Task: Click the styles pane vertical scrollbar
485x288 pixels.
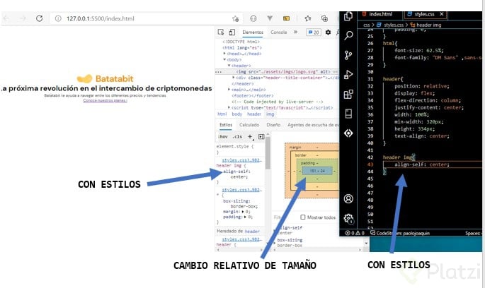Action: click(268, 152)
